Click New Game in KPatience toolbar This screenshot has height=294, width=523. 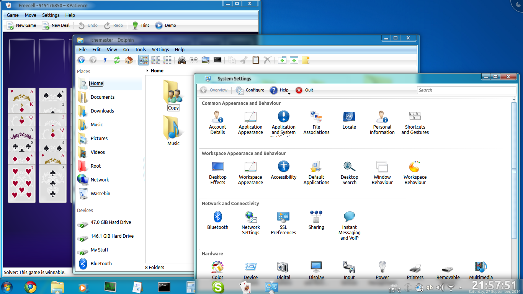pos(21,25)
